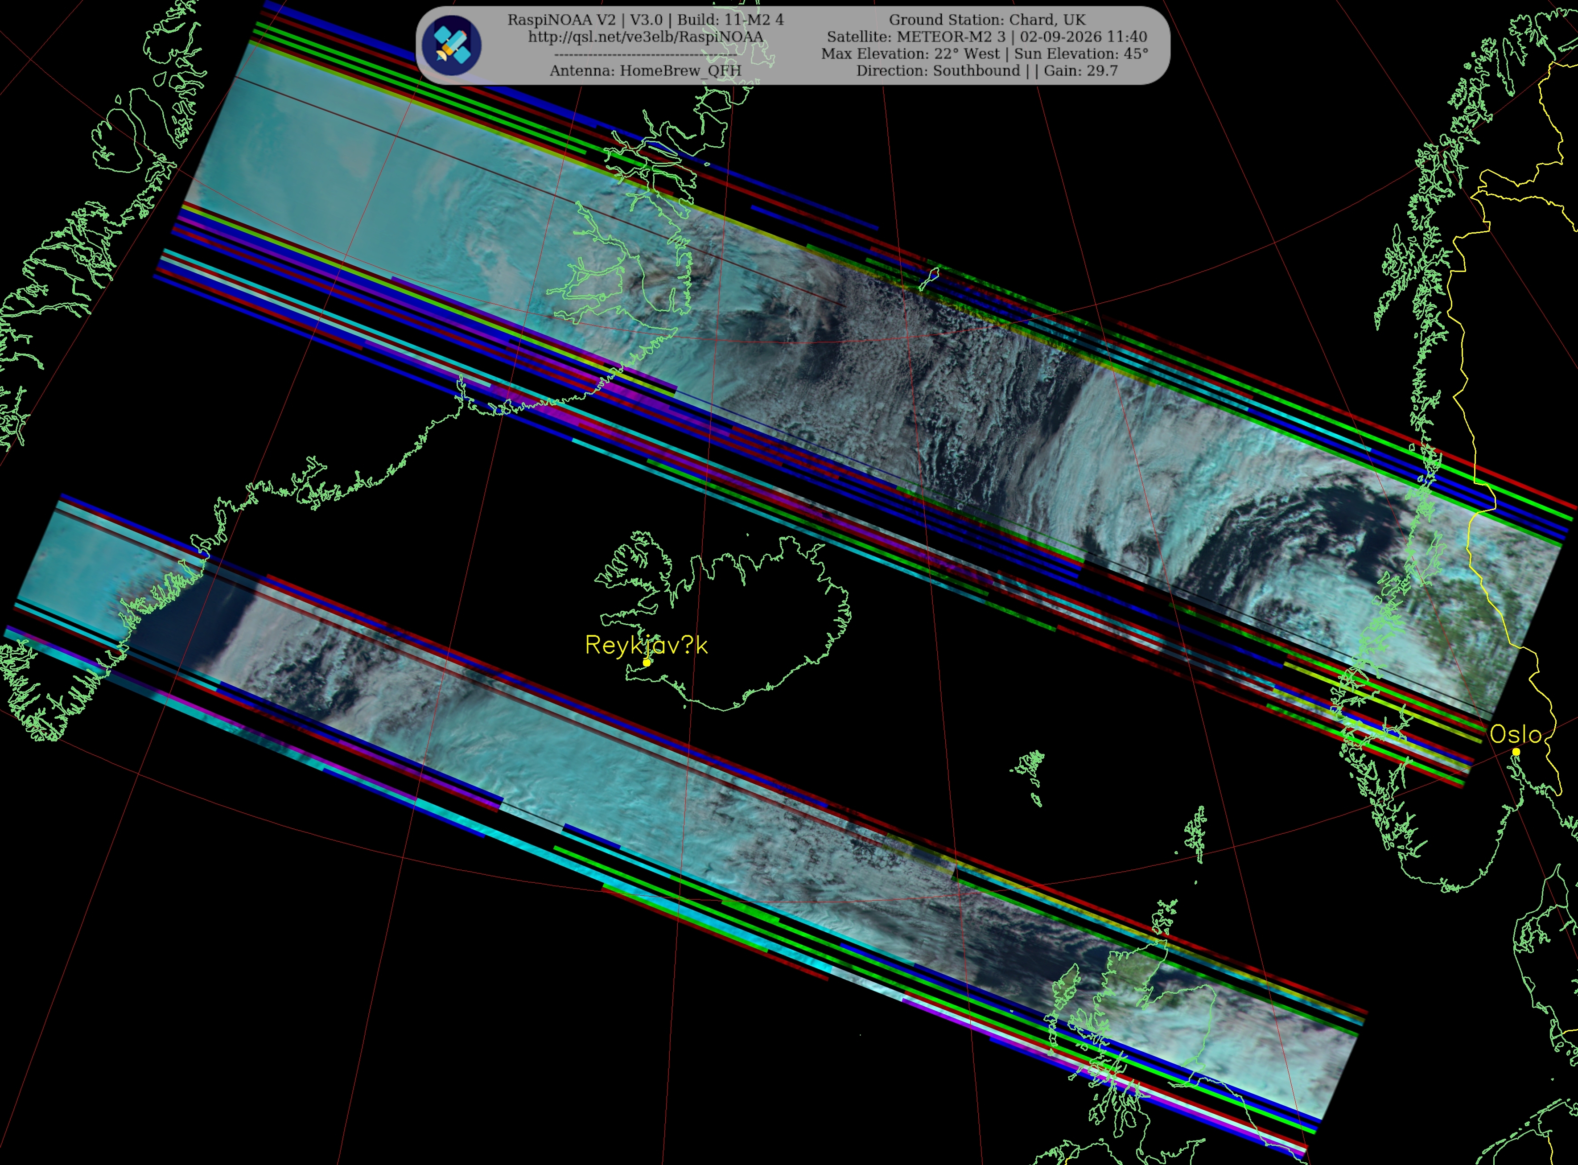Select the Ground Station: Chard, UK text
This screenshot has height=1165, width=1578.
tap(987, 20)
